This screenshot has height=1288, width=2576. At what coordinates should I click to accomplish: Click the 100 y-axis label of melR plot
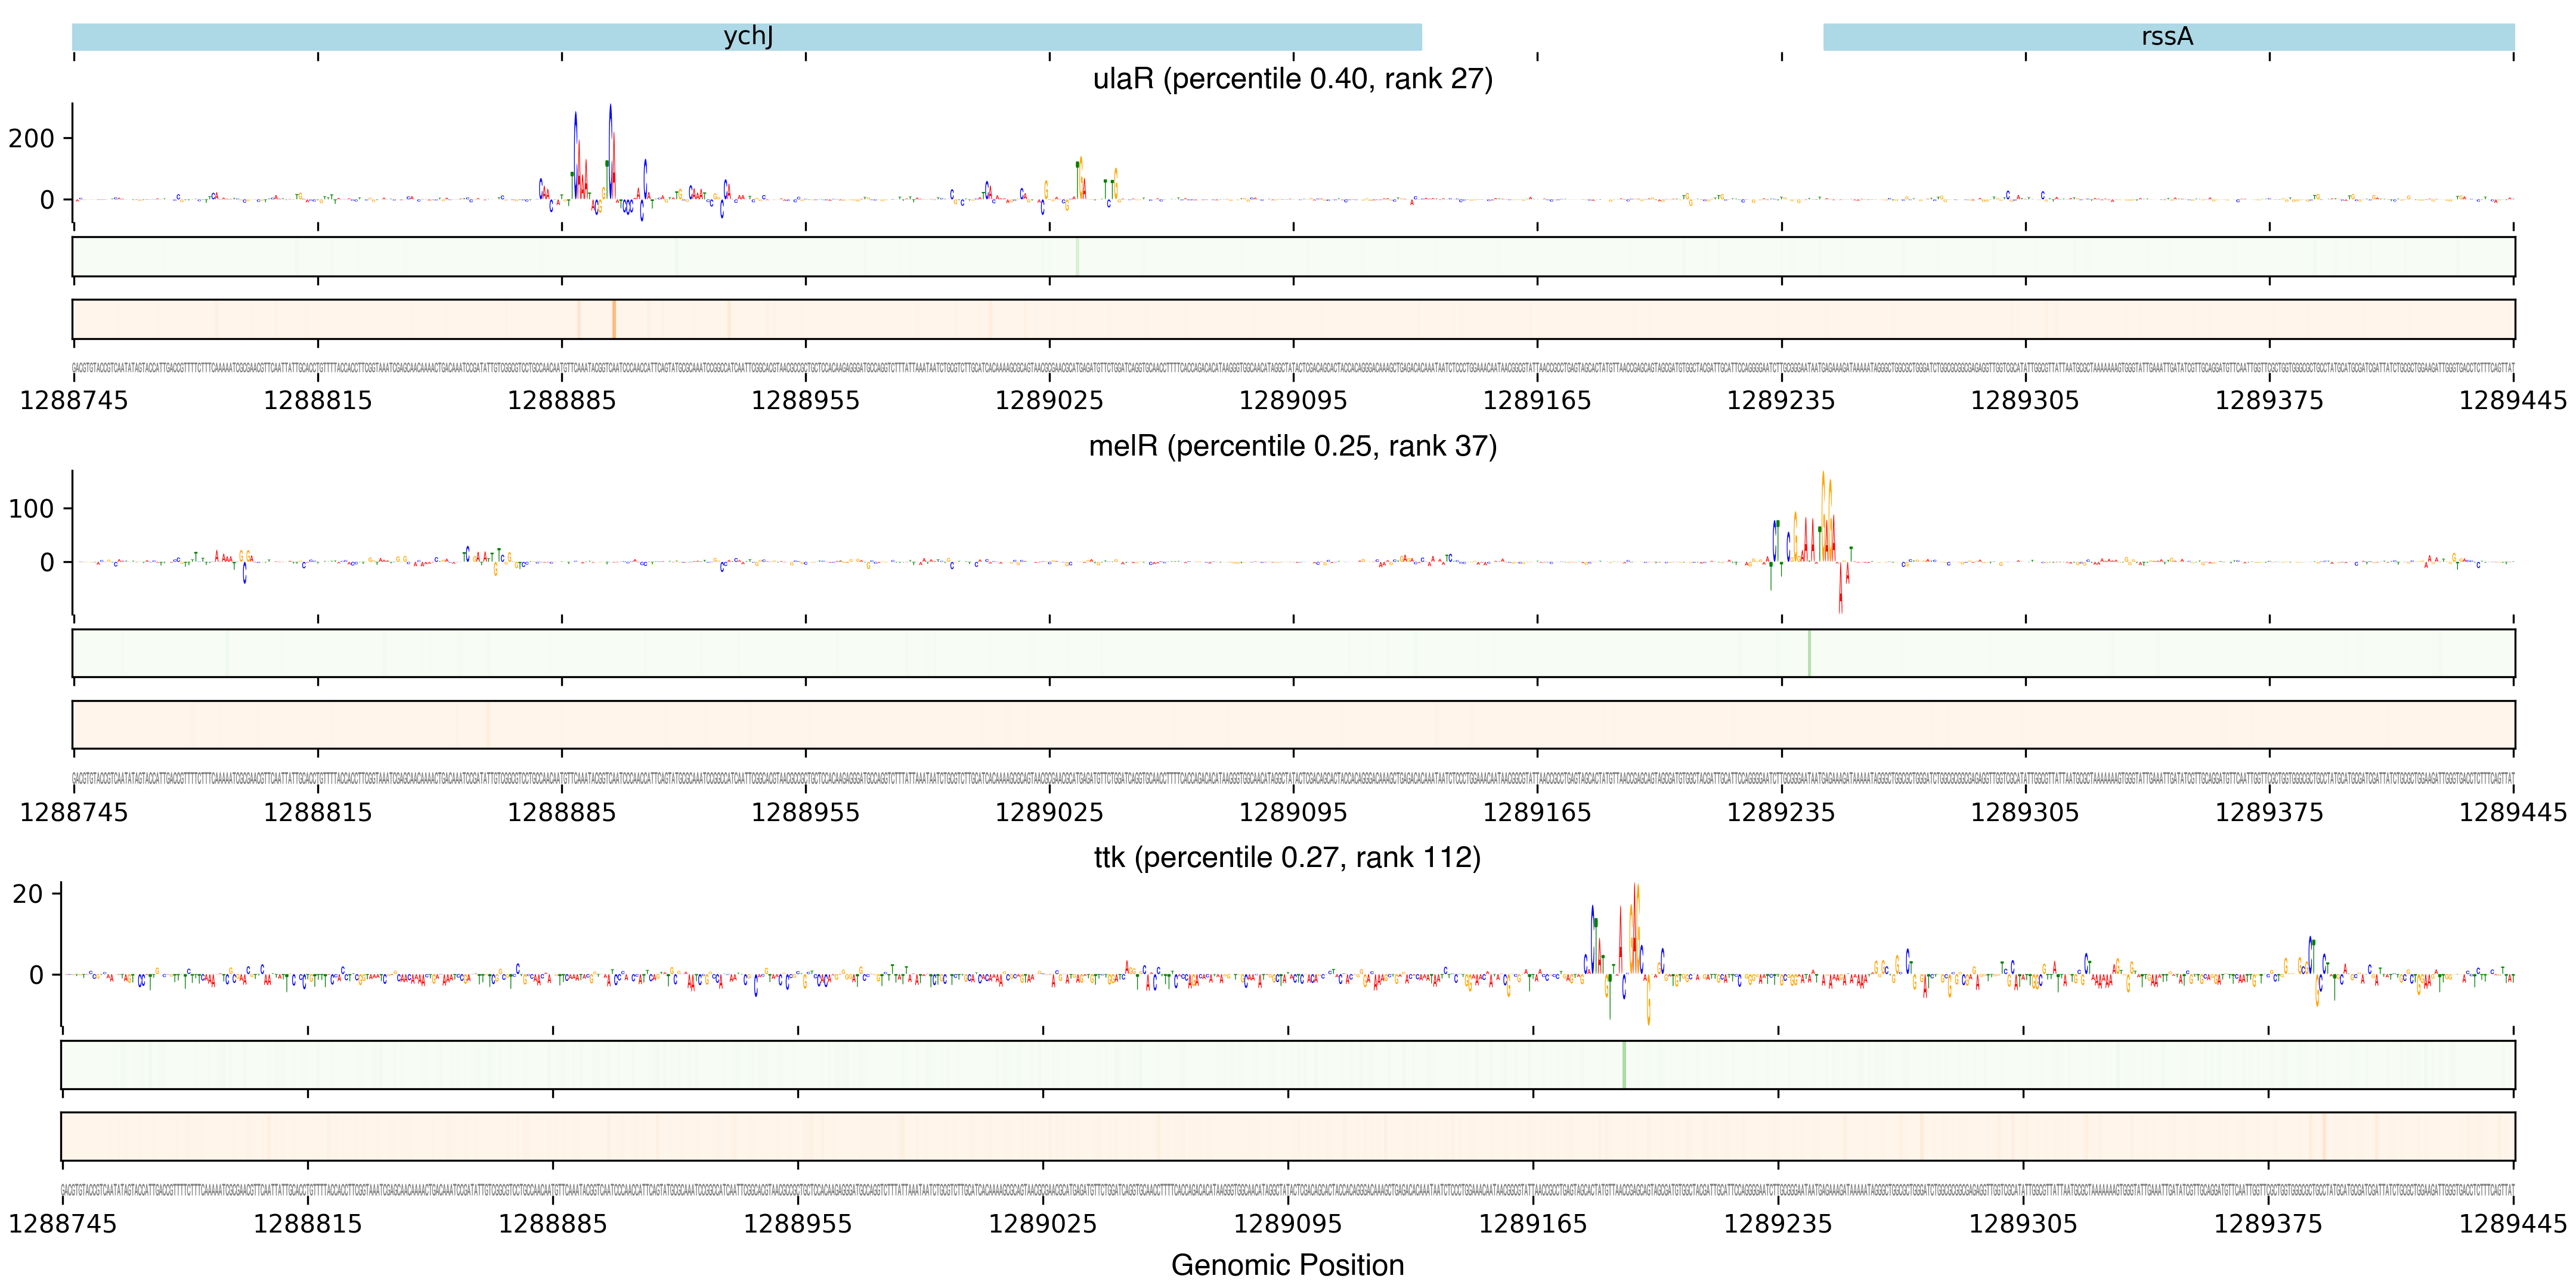click(x=32, y=509)
